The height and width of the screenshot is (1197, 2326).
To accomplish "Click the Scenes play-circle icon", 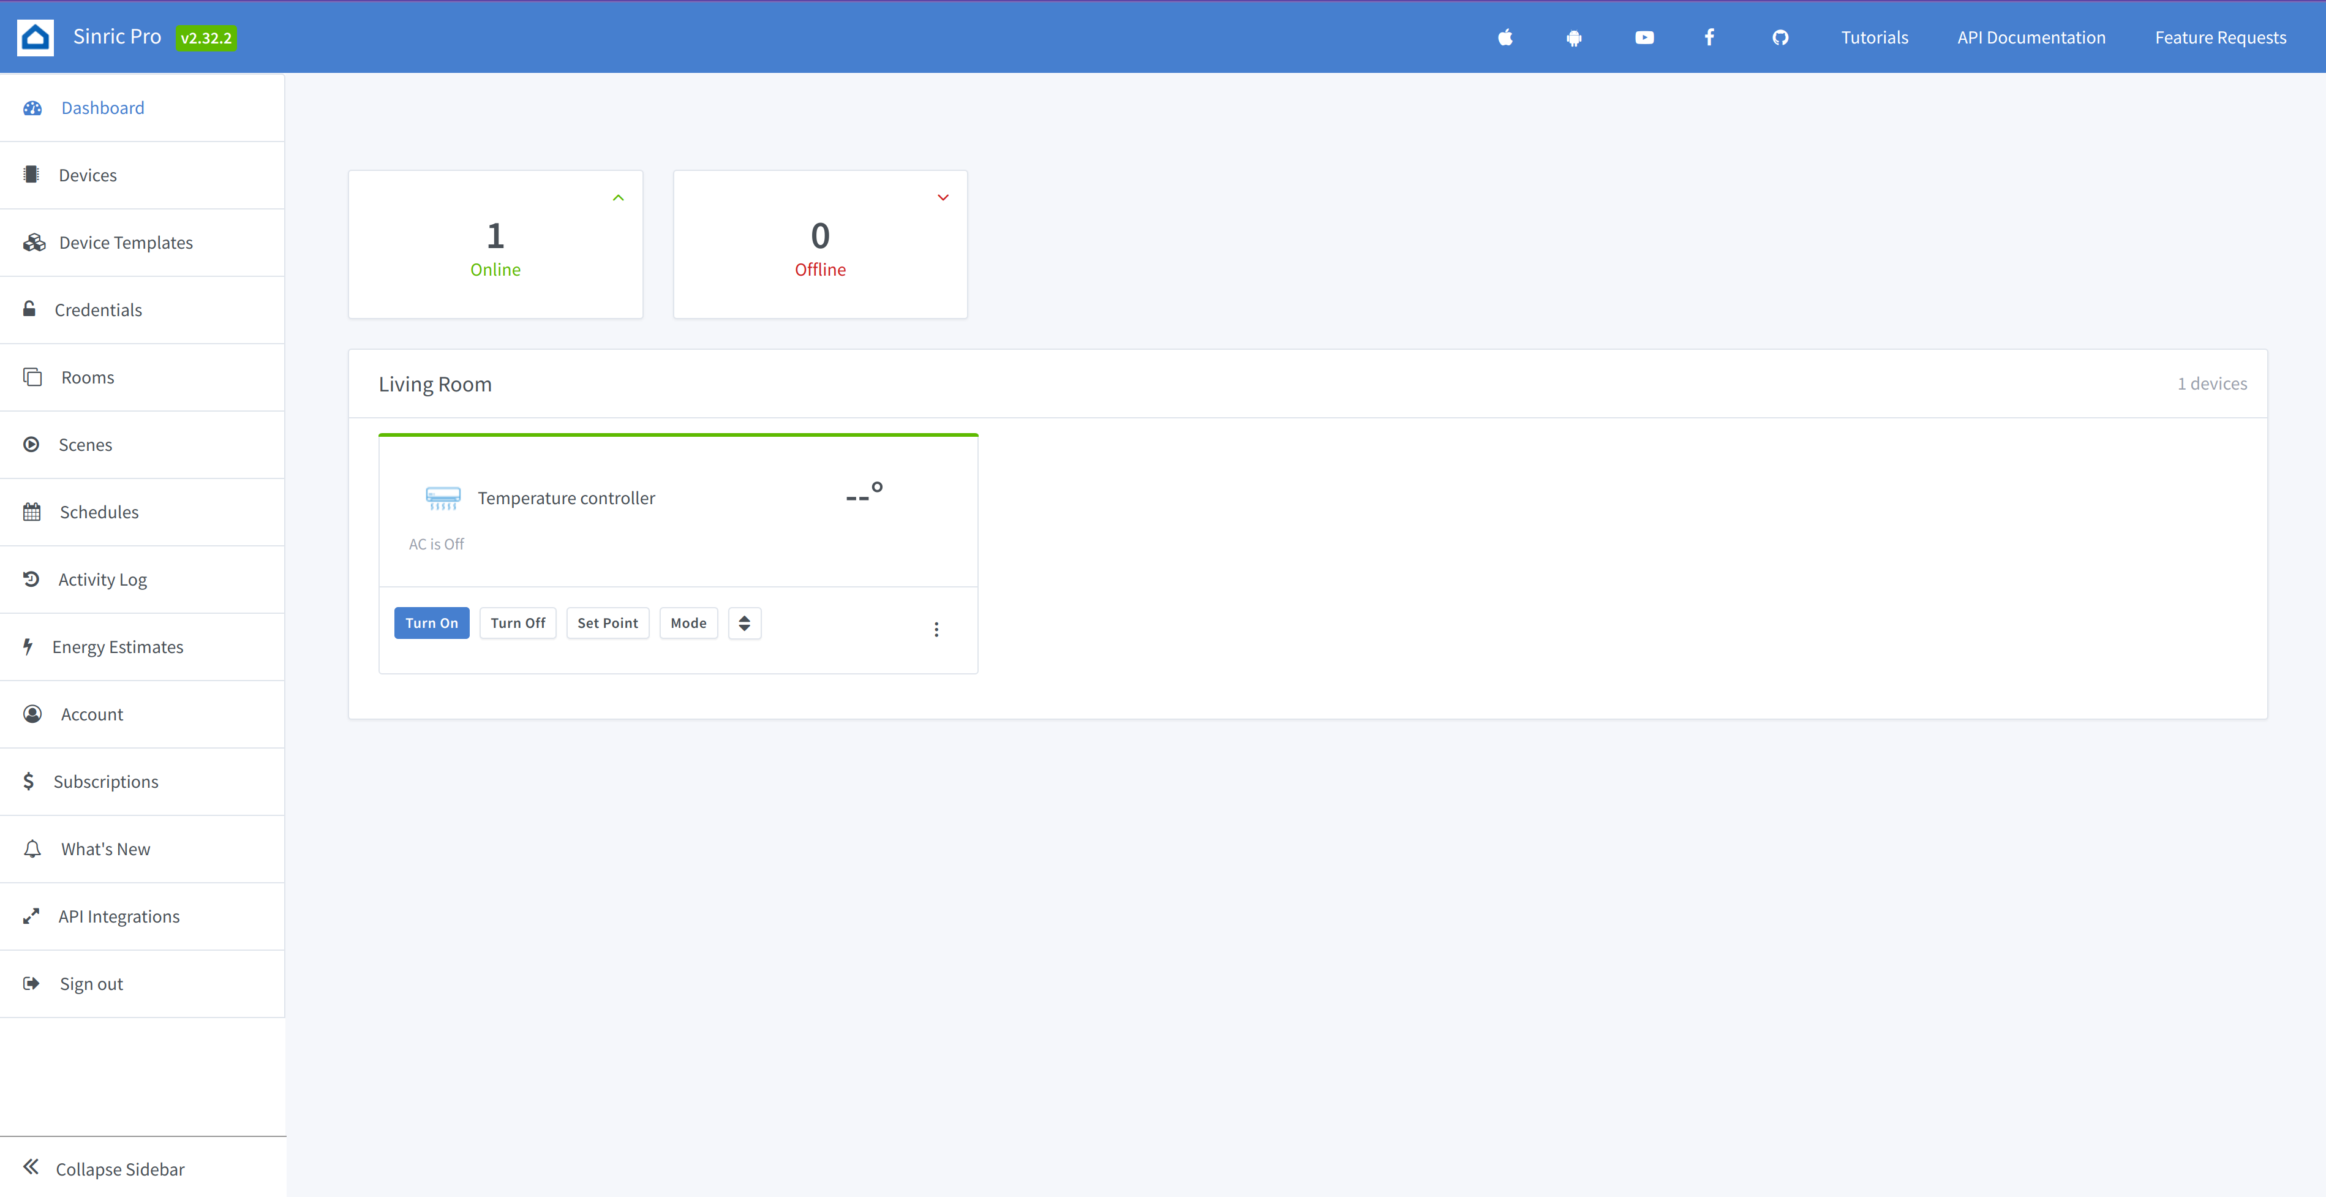I will pyautogui.click(x=32, y=445).
